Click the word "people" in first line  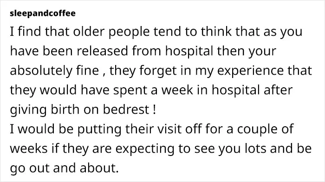[129, 32]
